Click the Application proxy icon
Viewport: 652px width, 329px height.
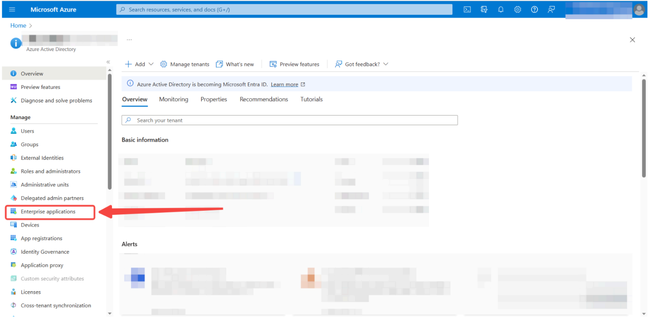[x=14, y=265]
